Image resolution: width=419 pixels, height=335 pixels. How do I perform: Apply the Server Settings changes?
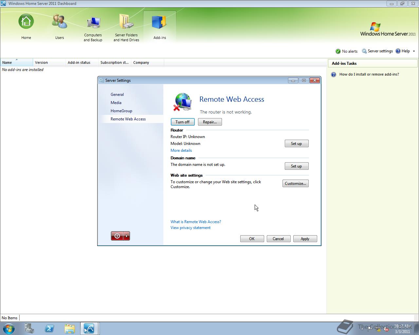coord(305,239)
